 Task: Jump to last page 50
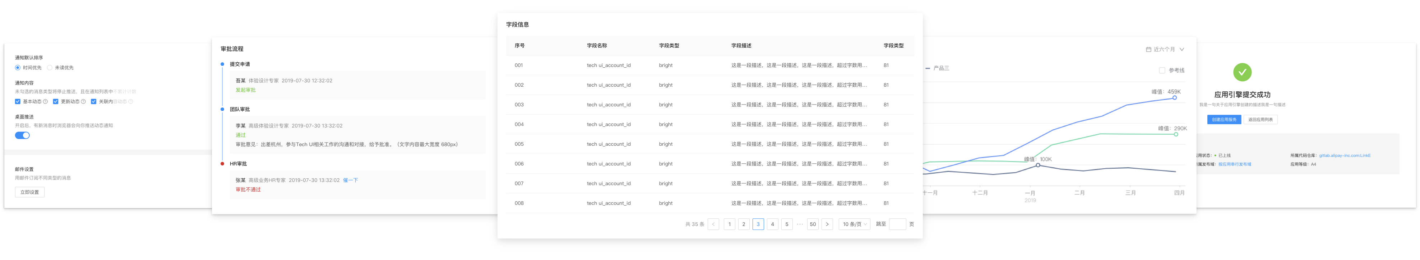point(813,224)
